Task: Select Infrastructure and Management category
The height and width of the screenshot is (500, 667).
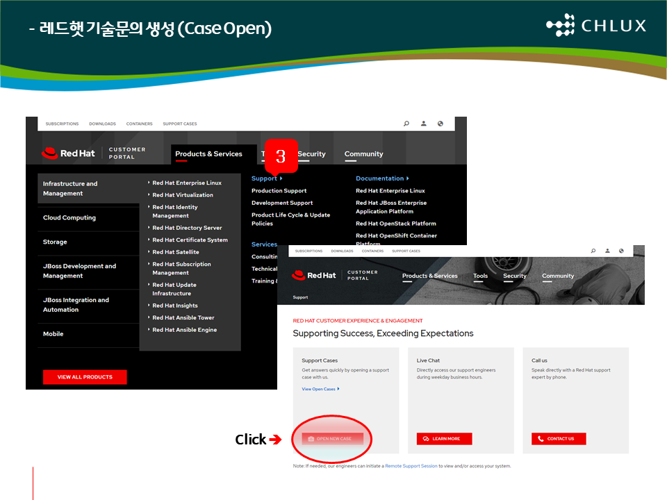Action: [x=88, y=188]
